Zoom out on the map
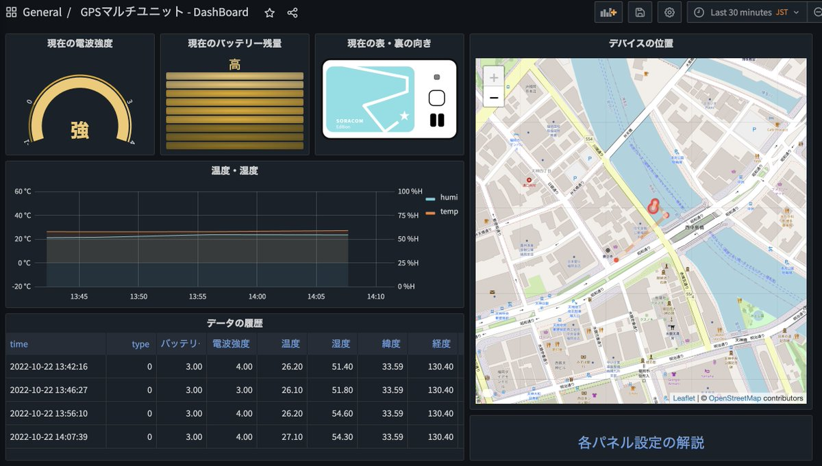Screen dimensions: 822x466 [493, 97]
